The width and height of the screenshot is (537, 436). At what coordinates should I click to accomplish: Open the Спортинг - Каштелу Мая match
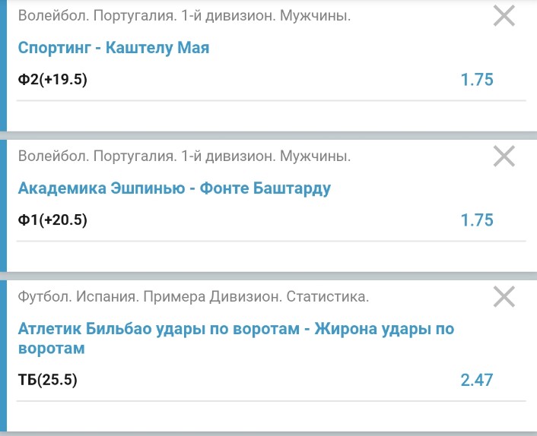pyautogui.click(x=113, y=48)
